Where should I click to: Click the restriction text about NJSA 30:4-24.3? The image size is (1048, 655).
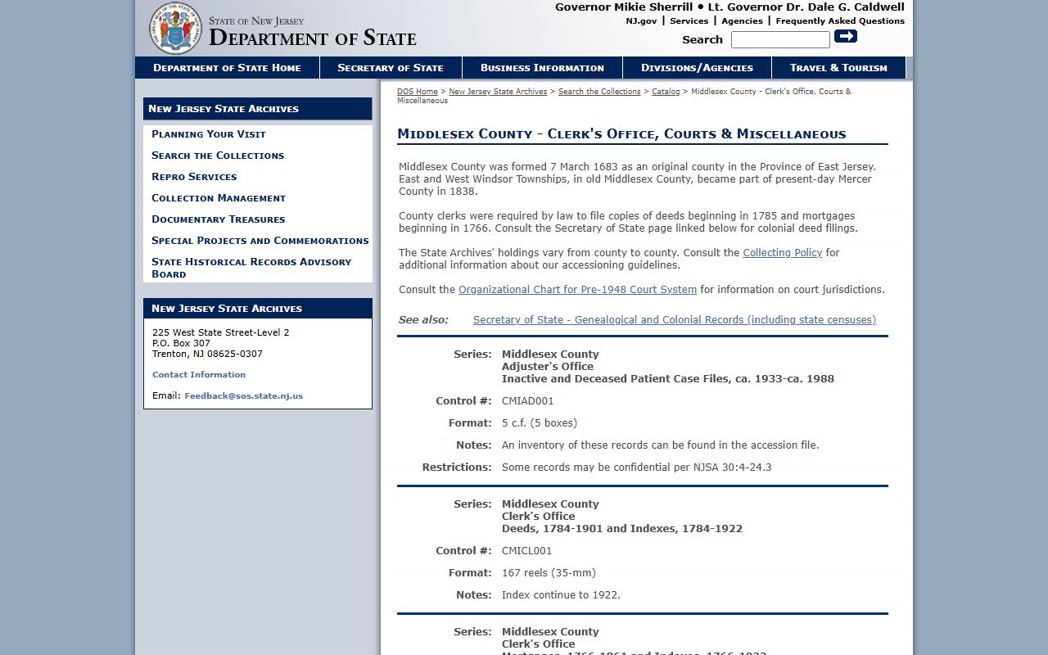click(637, 468)
